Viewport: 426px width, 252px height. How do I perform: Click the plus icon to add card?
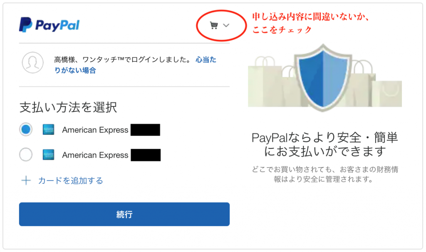26,180
